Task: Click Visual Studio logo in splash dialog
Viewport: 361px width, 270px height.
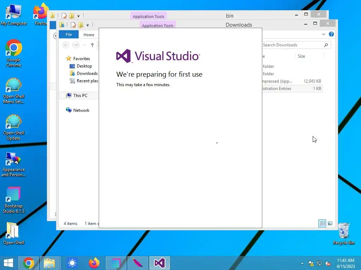Action: click(x=158, y=56)
